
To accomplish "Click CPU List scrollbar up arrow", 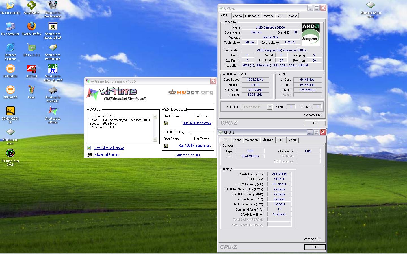I will tap(155, 117).
